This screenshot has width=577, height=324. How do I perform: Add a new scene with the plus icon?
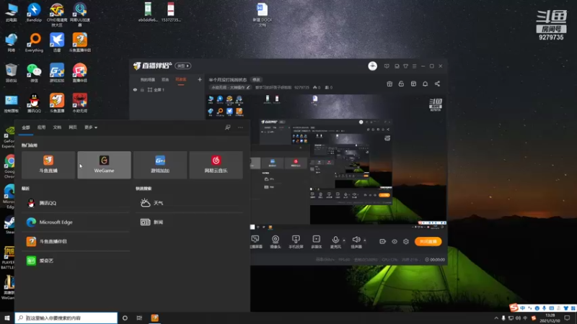click(x=200, y=79)
